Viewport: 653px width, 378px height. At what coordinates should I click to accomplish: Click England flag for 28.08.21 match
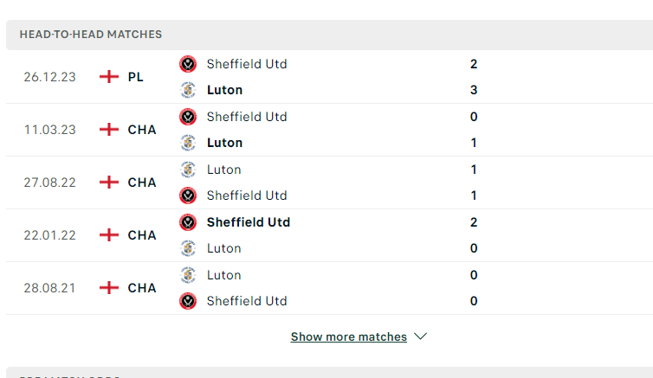coord(109,288)
